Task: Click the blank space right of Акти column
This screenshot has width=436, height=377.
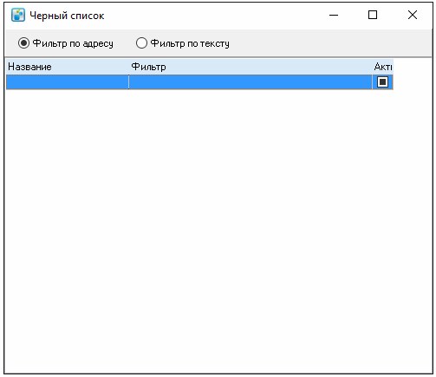Action: (413, 75)
